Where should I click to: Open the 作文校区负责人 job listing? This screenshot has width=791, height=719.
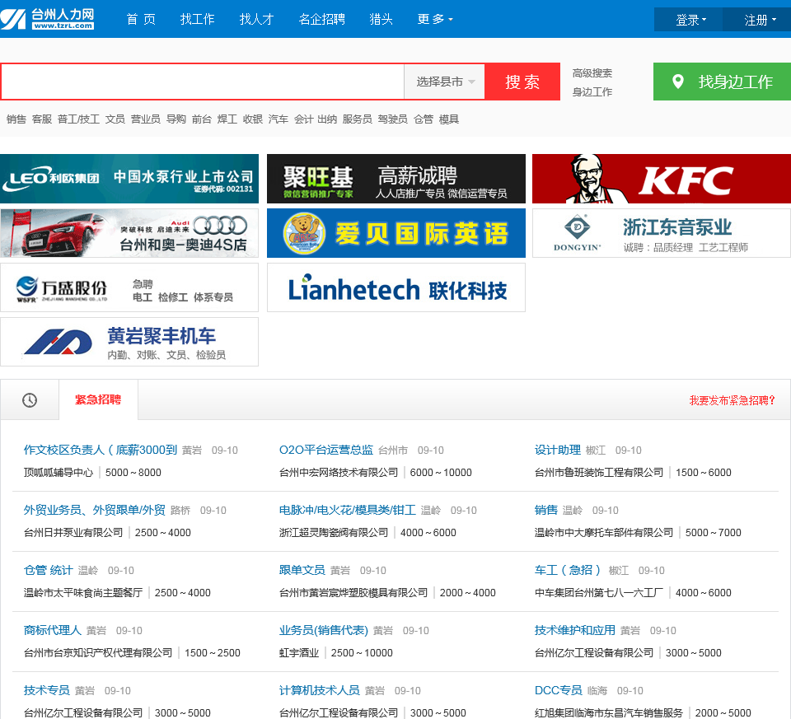point(101,451)
